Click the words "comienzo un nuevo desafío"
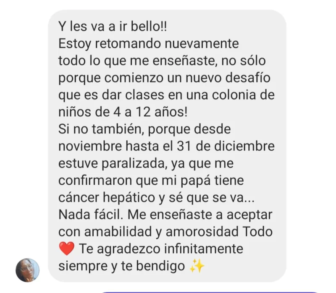Viewport: 336px width, 293px height. click(187, 78)
